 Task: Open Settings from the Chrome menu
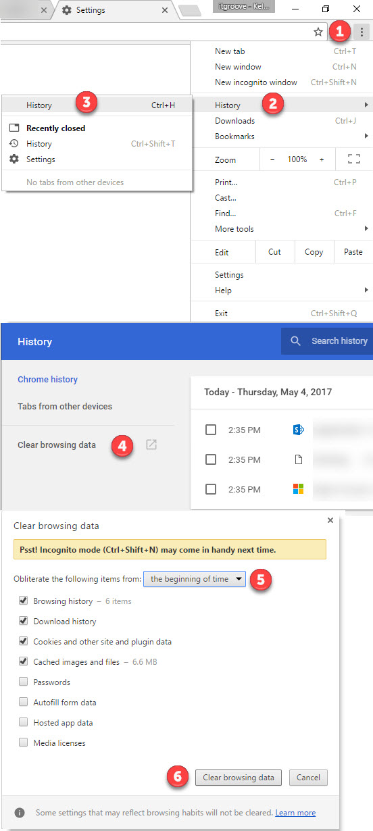[x=281, y=275]
